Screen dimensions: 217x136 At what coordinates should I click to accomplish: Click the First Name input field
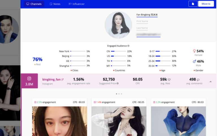coord(142,21)
